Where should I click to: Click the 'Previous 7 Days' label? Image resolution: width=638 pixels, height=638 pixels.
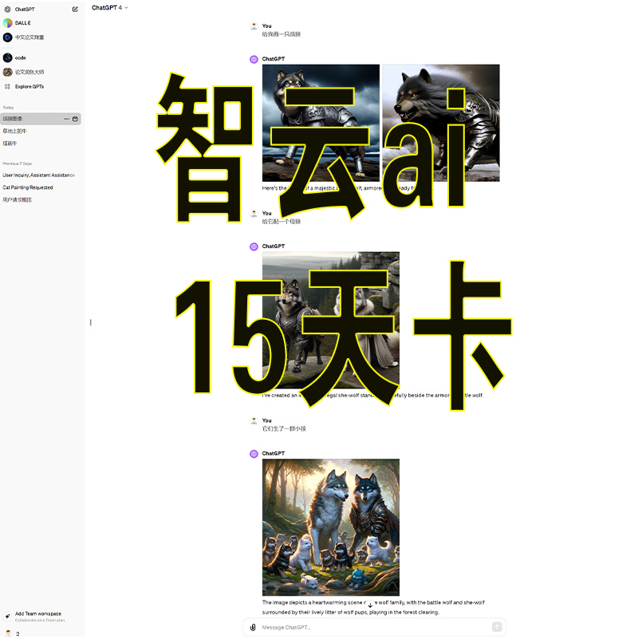[x=17, y=163]
